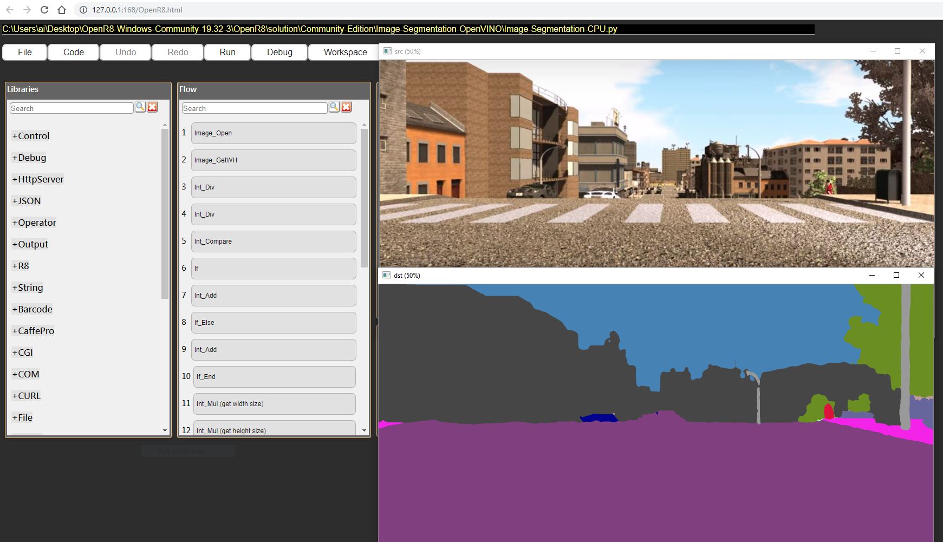This screenshot has width=943, height=542.
Task: Go to browser home page
Action: pyautogui.click(x=62, y=10)
